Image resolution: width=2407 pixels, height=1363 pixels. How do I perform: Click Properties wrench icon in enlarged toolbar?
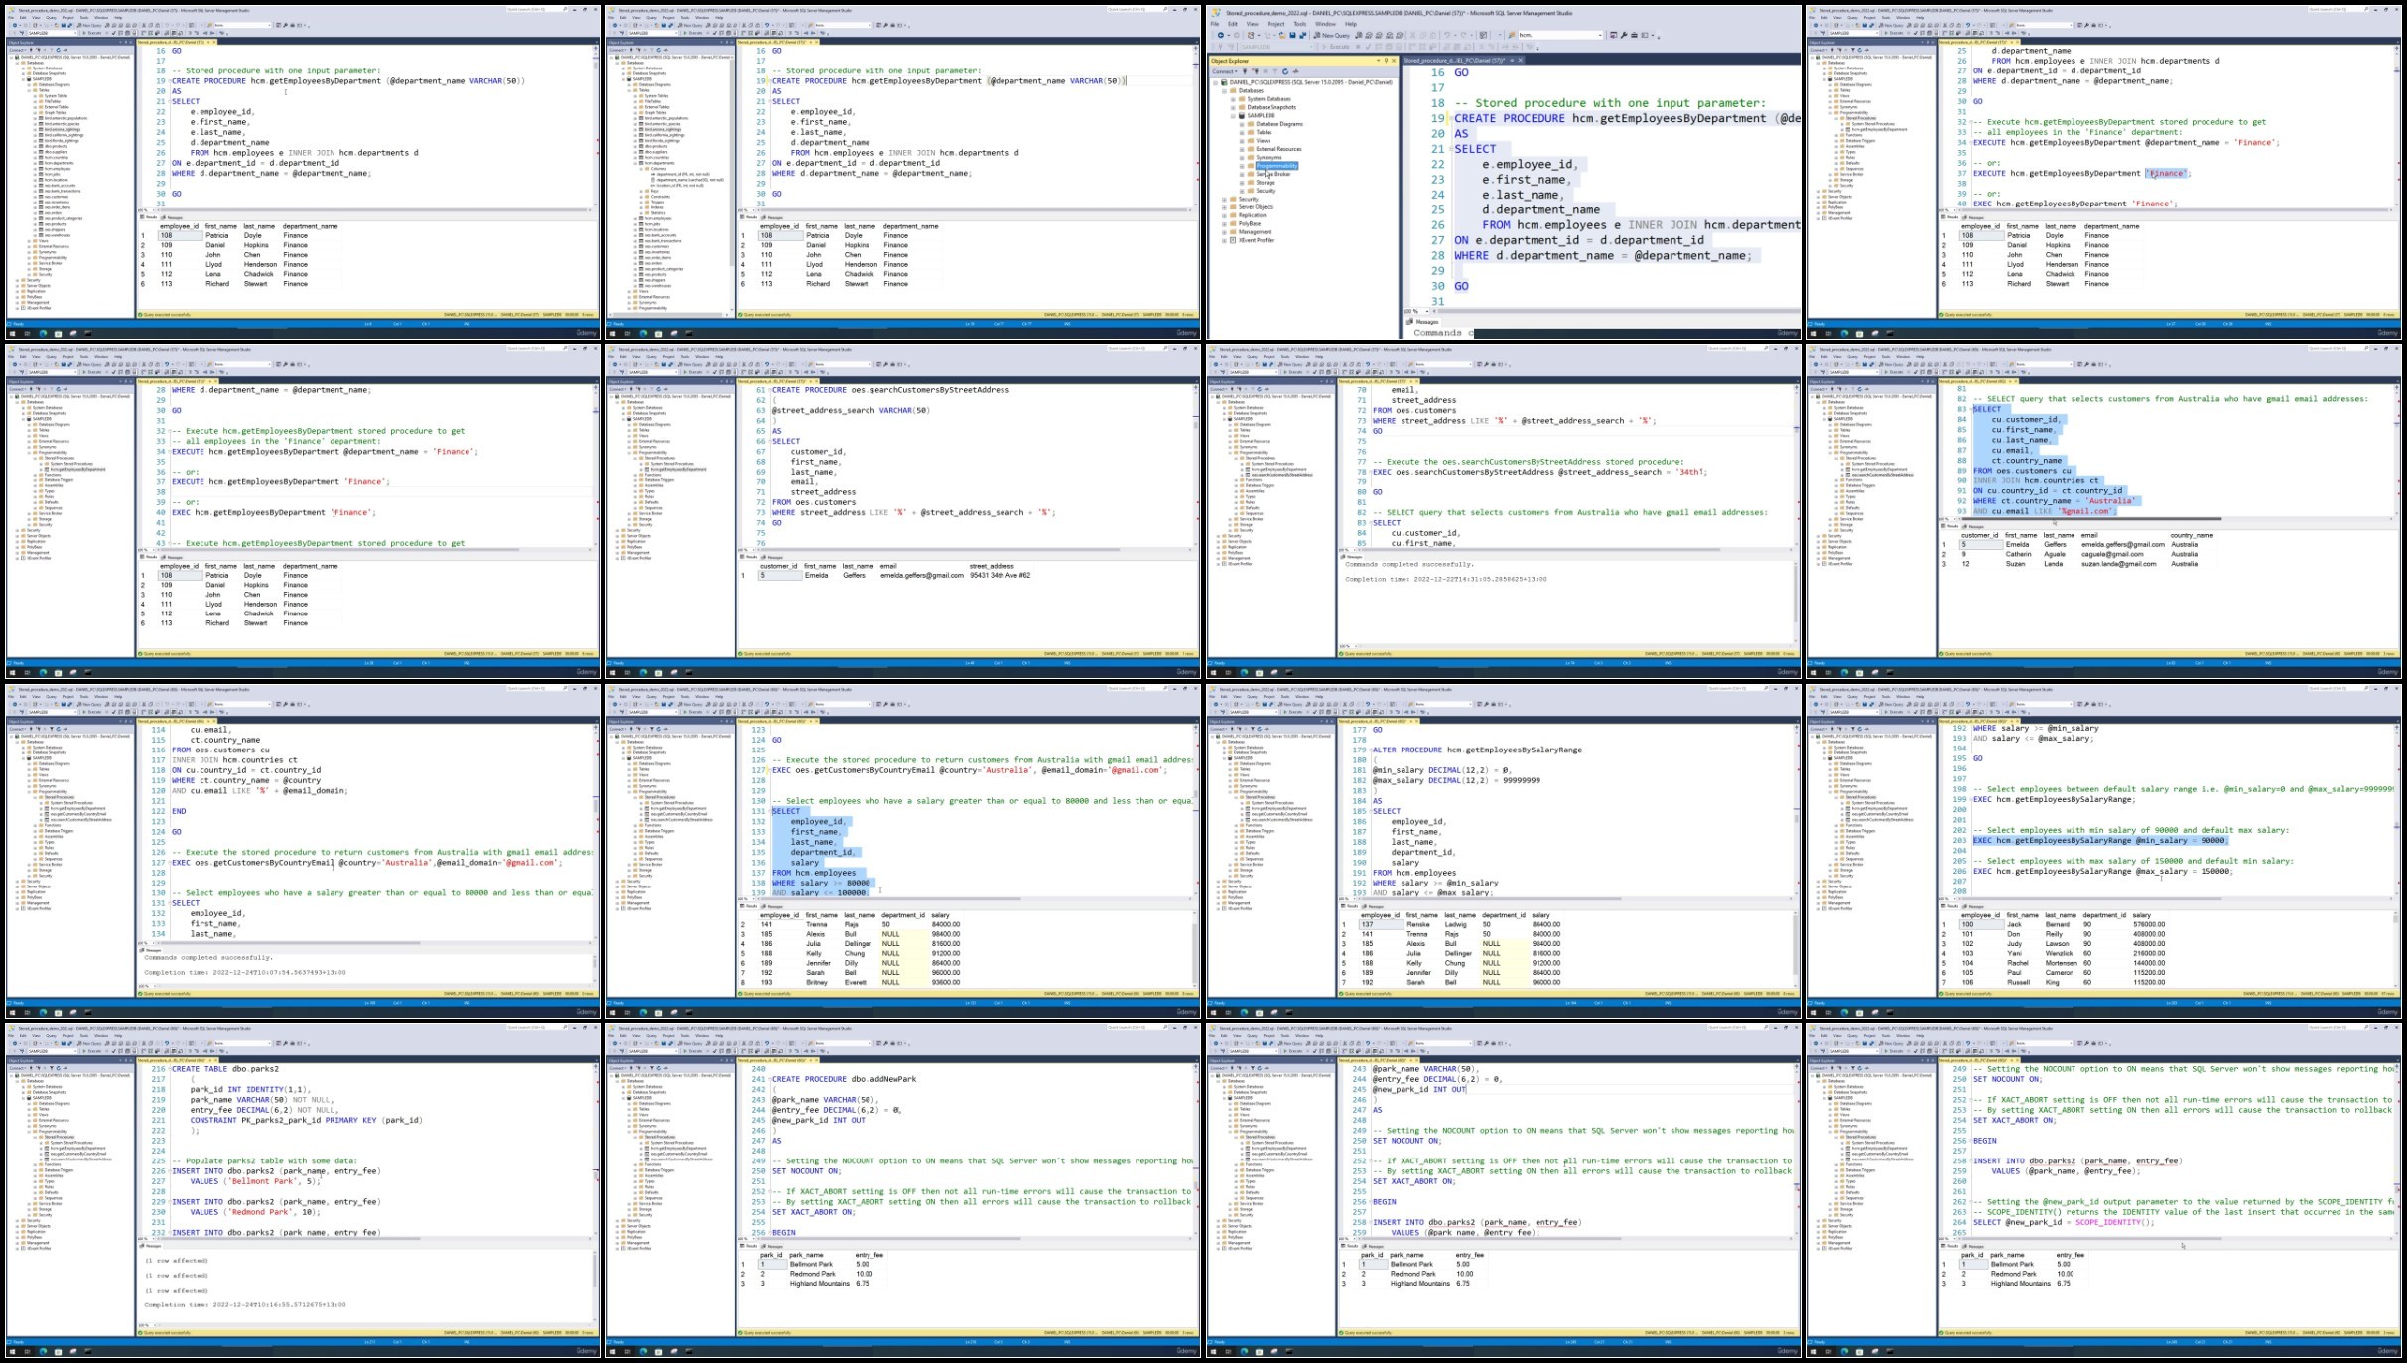click(1624, 35)
